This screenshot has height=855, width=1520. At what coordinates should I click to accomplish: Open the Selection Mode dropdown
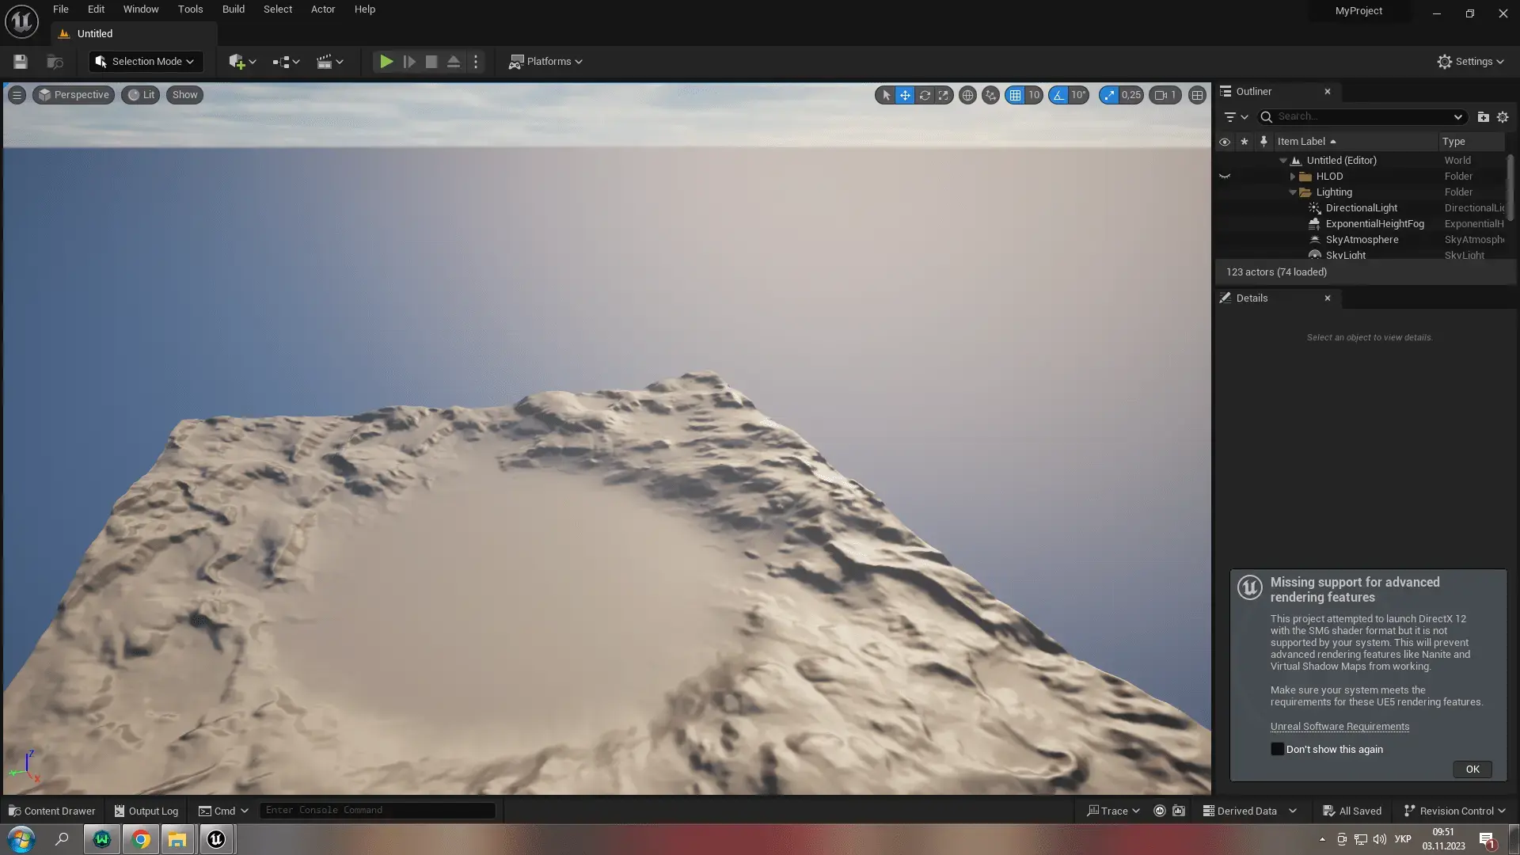[146, 62]
